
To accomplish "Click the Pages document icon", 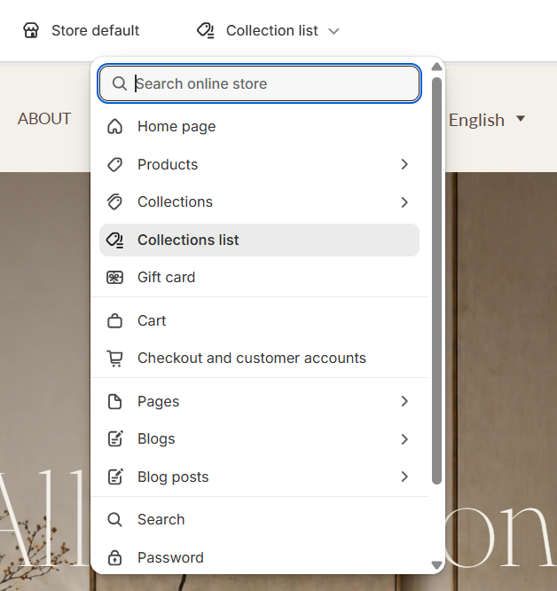I will (x=115, y=401).
